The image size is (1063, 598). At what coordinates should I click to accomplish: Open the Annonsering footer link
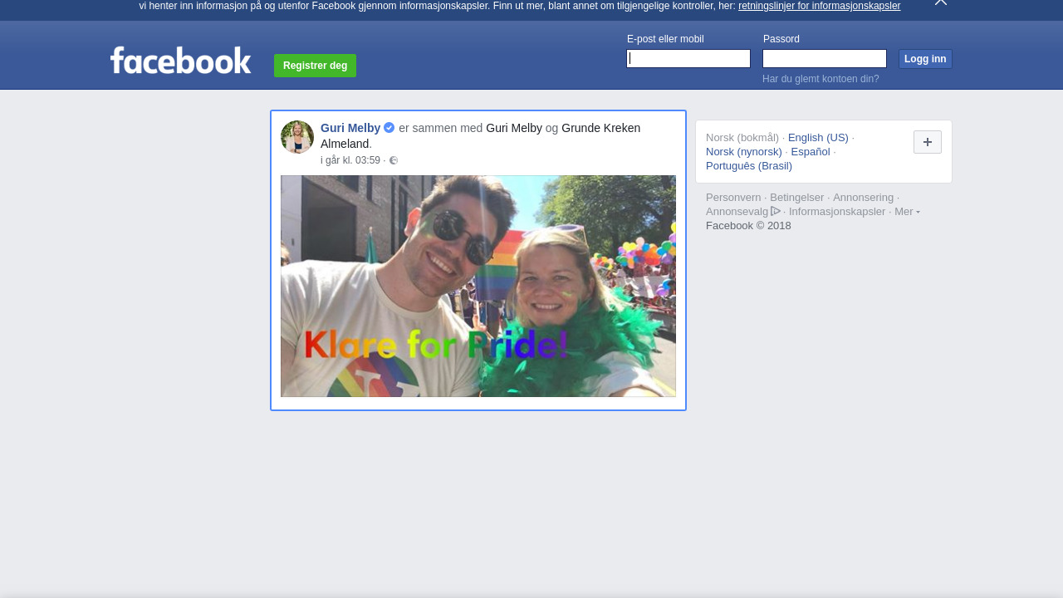[x=864, y=198]
